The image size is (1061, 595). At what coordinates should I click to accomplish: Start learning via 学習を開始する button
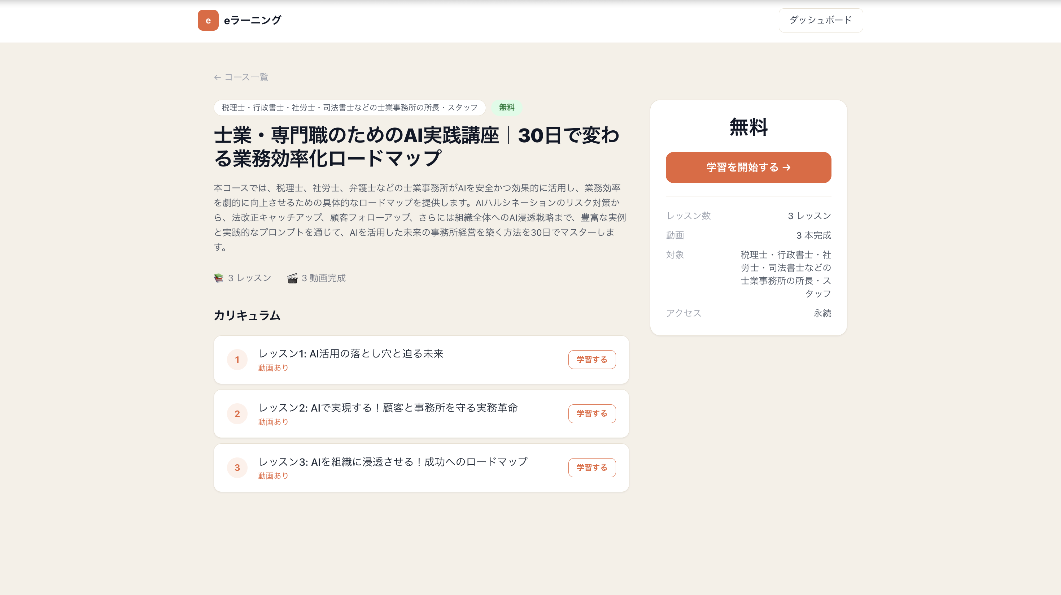(748, 167)
